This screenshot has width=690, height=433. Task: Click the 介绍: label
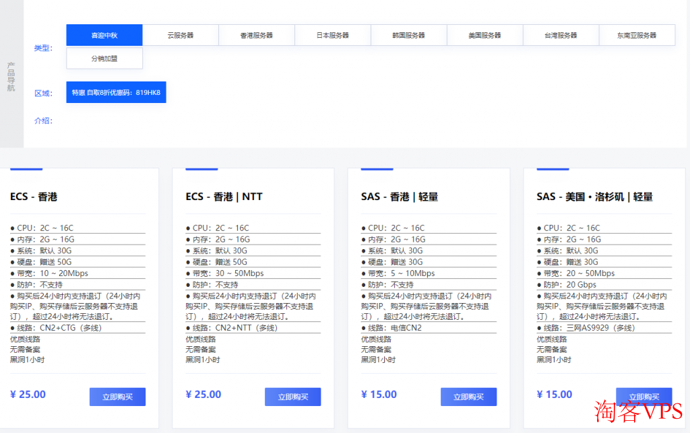(44, 121)
